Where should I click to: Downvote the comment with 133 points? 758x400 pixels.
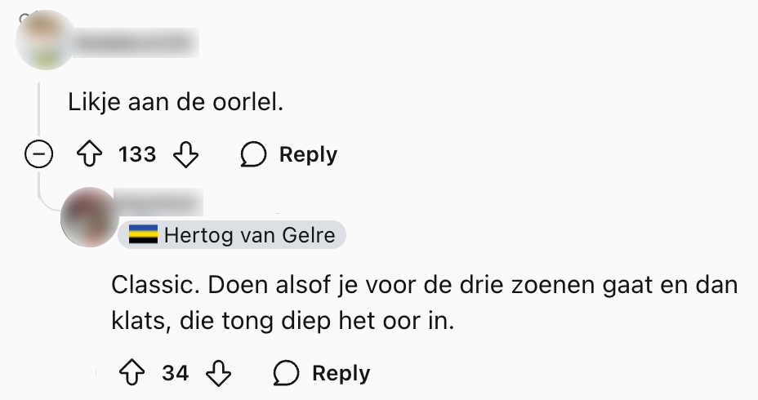point(186,154)
